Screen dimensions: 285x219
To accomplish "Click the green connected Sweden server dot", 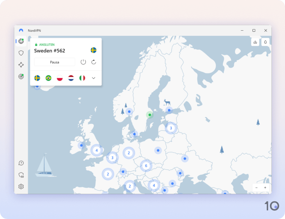I will (150, 115).
